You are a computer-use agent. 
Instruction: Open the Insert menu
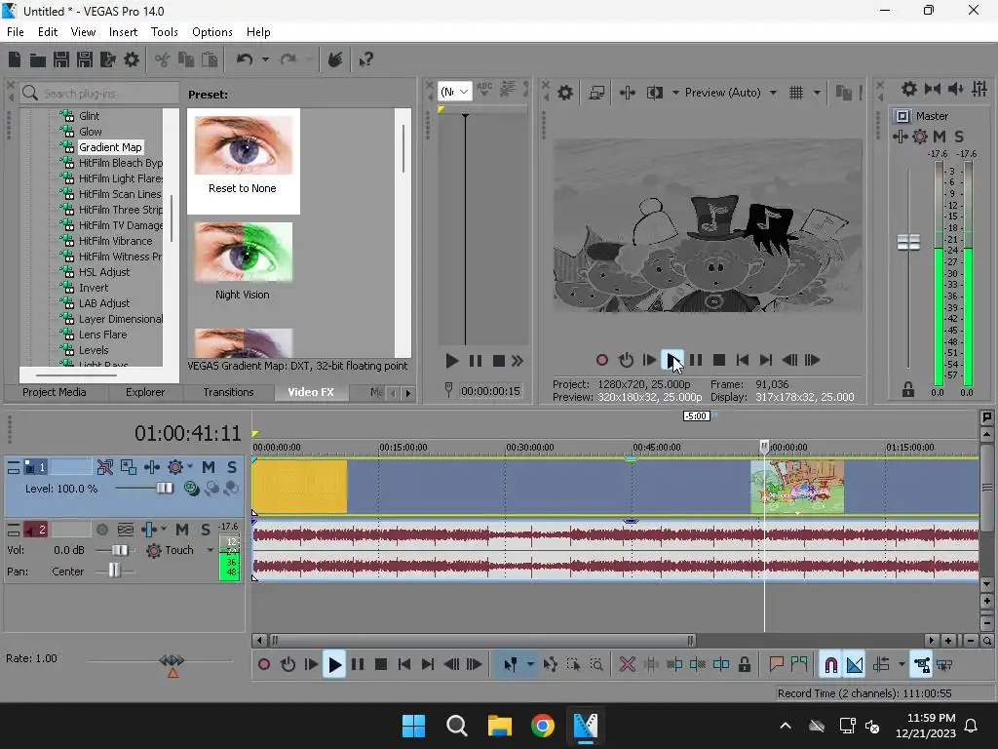(x=123, y=32)
